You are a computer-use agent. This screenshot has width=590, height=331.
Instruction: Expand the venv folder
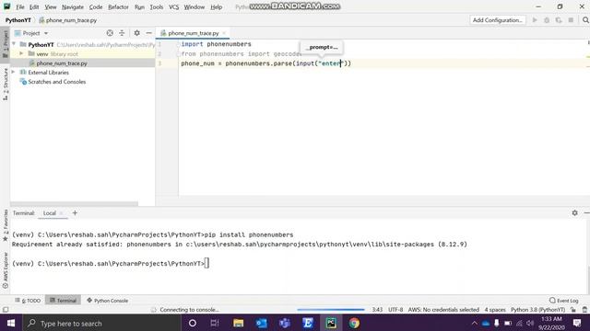[x=21, y=53]
